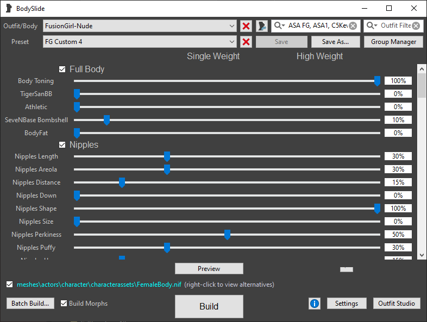Image resolution: width=427 pixels, height=322 pixels.
Task: Toggle the FemaleBody.nif output path checkbox
Action: tap(9, 285)
